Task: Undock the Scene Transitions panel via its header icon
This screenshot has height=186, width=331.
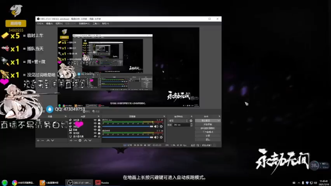Action: [x=191, y=116]
